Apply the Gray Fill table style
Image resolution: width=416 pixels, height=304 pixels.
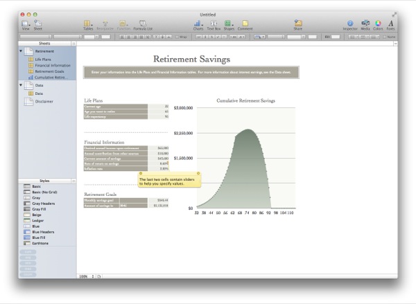pyautogui.click(x=39, y=209)
